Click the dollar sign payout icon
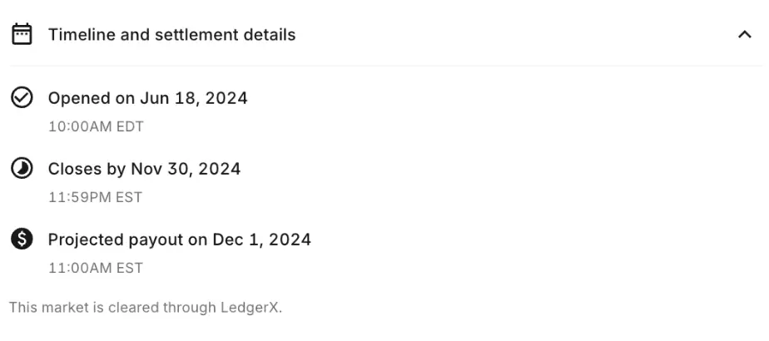769x341 pixels. 22,239
